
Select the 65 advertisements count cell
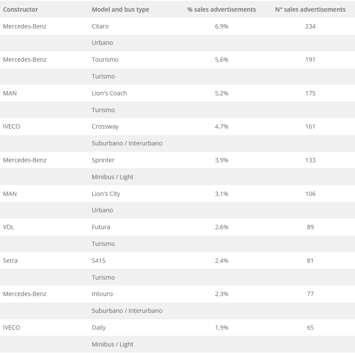click(310, 328)
